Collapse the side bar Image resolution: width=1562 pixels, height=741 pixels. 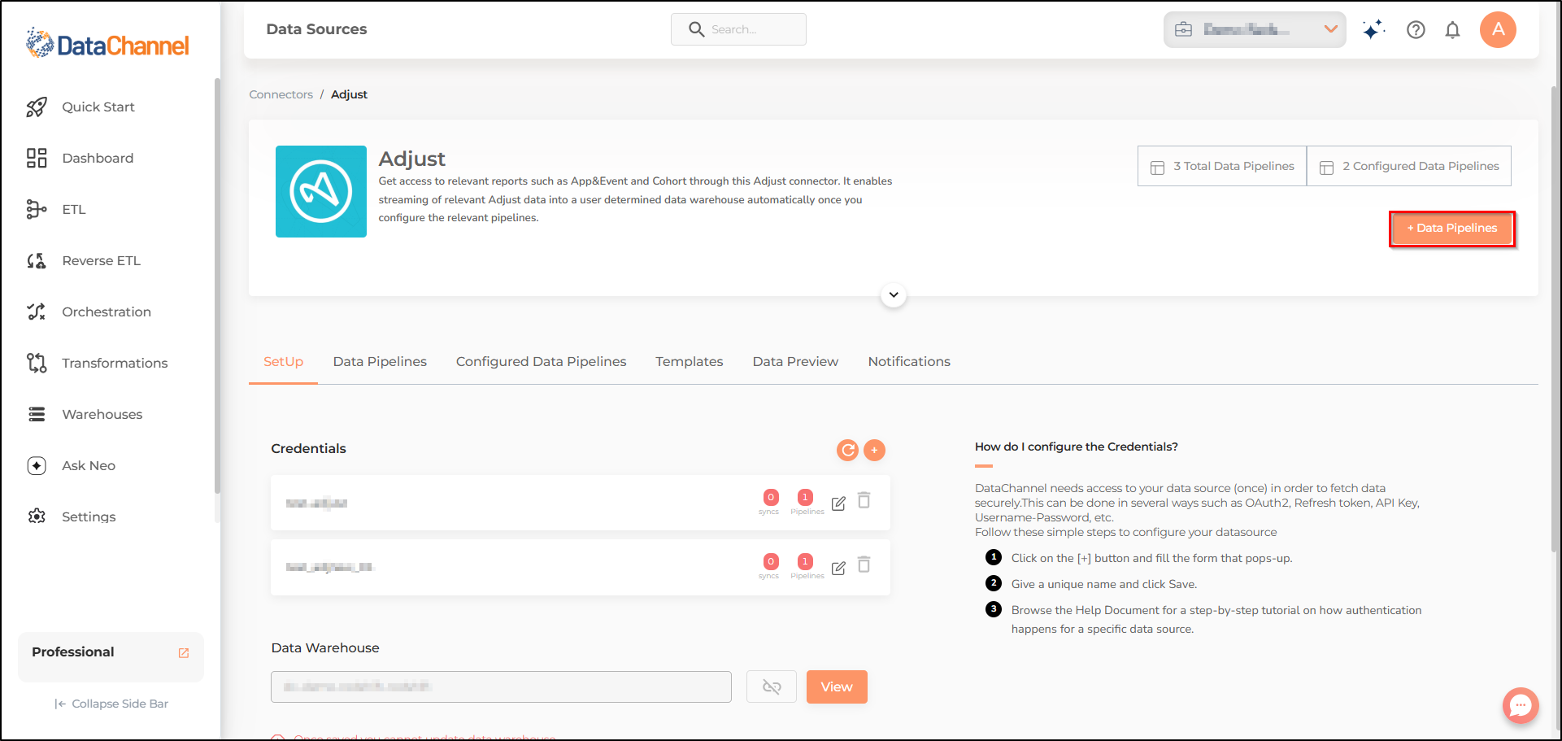[111, 704]
